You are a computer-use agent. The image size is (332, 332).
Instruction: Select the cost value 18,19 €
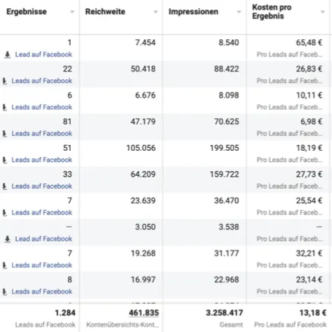(x=309, y=148)
